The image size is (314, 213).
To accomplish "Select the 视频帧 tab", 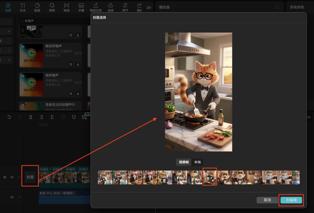I will (x=184, y=162).
